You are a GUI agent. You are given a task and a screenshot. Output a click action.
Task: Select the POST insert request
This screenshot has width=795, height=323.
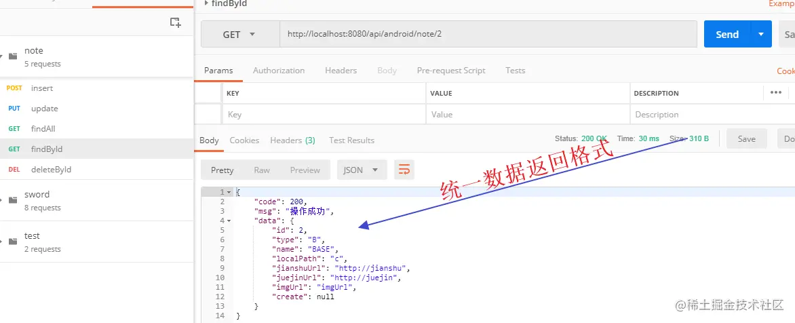97,88
